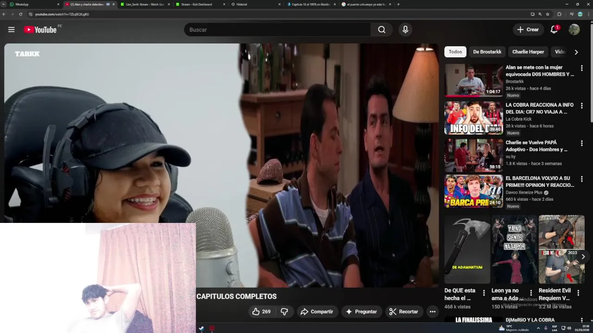
Task: Open the 'YA NO SIENTE NADA POR' short thumbnail
Action: [514, 249]
